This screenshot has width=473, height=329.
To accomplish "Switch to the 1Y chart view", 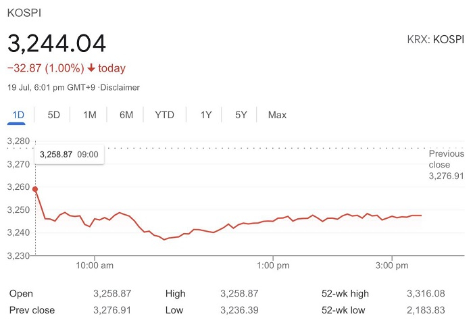I will point(206,115).
